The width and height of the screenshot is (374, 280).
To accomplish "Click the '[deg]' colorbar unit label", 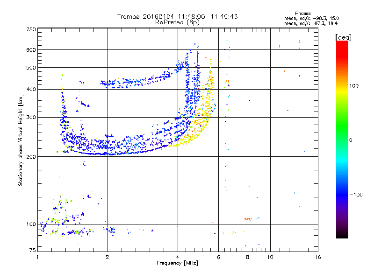I will pyautogui.click(x=343, y=37).
